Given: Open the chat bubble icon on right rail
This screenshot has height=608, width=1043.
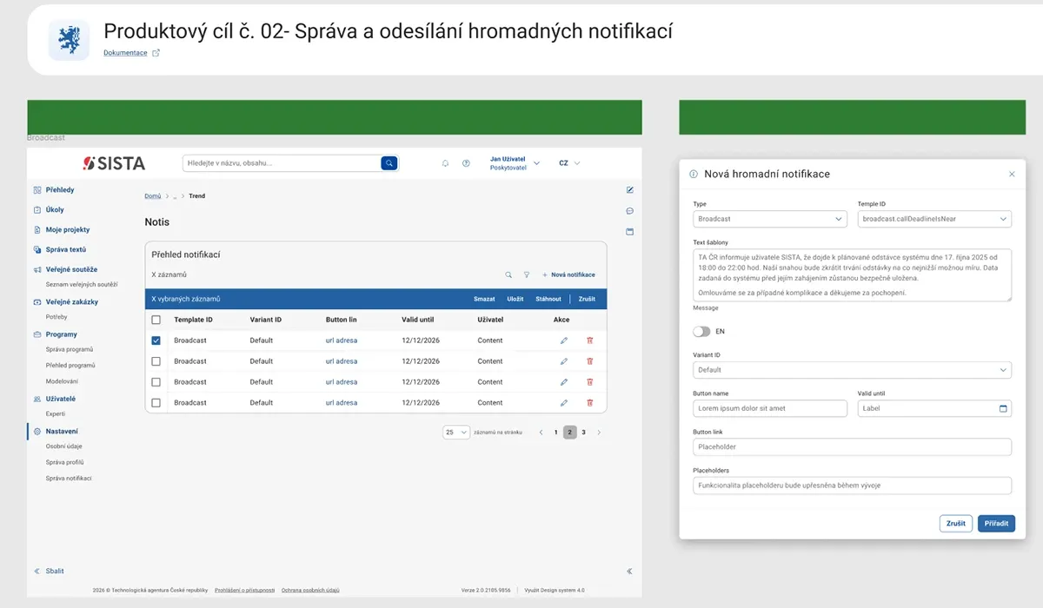Looking at the screenshot, I should (x=630, y=211).
